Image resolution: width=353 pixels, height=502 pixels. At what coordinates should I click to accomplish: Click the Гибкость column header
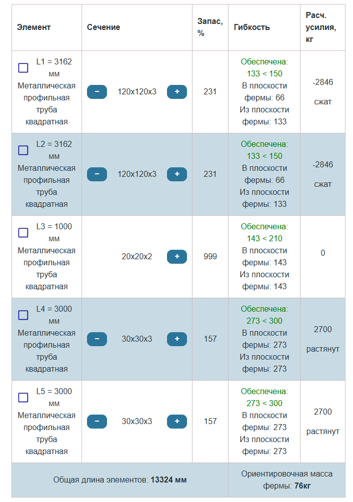(x=251, y=27)
